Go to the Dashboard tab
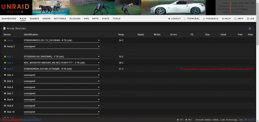Screen dimensions: 259x122 coord(9,19)
